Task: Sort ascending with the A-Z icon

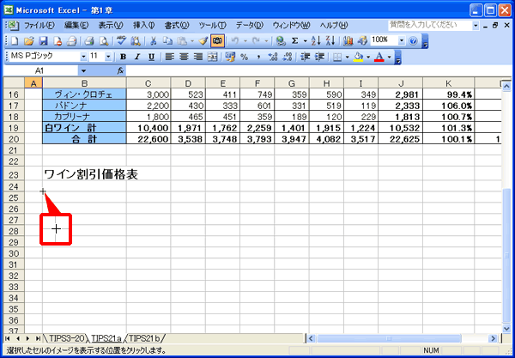Action: [x=316, y=40]
